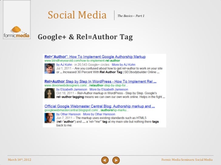Click the blindfiveyearold.com green URL
The width and height of the screenshot is (221, 165).
[x=82, y=61]
